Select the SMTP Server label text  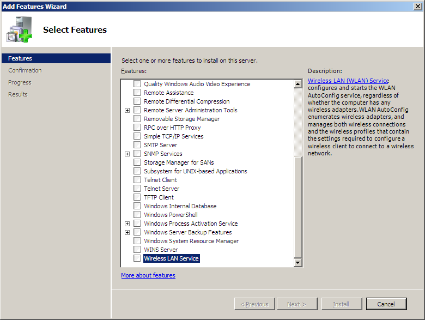pos(160,145)
